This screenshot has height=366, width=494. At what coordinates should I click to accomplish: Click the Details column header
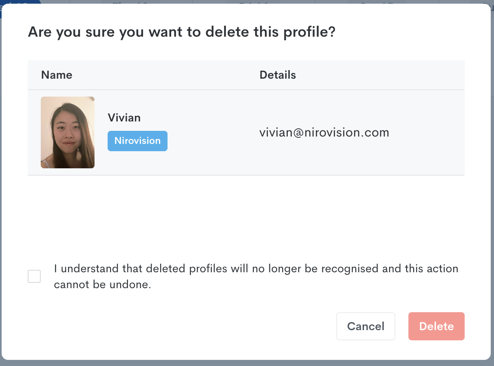click(x=278, y=75)
